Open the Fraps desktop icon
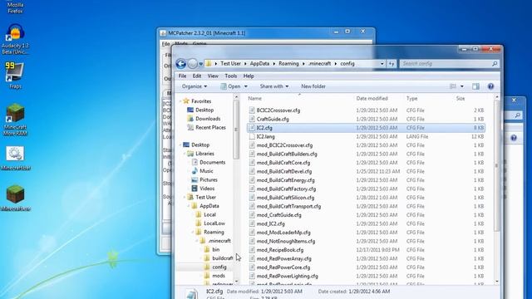532x299 pixels. pyautogui.click(x=15, y=76)
